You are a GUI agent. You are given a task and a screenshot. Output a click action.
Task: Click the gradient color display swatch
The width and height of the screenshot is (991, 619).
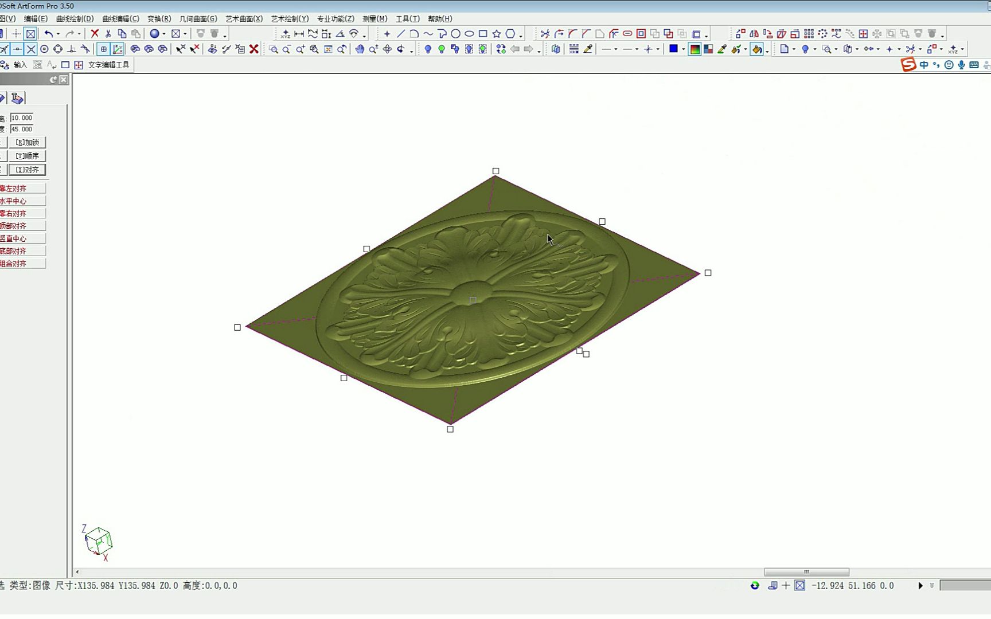click(x=695, y=49)
